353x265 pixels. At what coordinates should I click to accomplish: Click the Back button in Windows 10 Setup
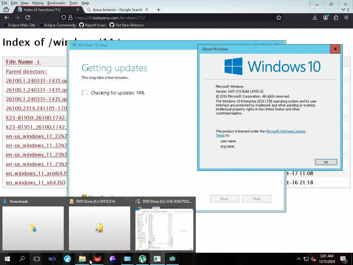point(224,198)
